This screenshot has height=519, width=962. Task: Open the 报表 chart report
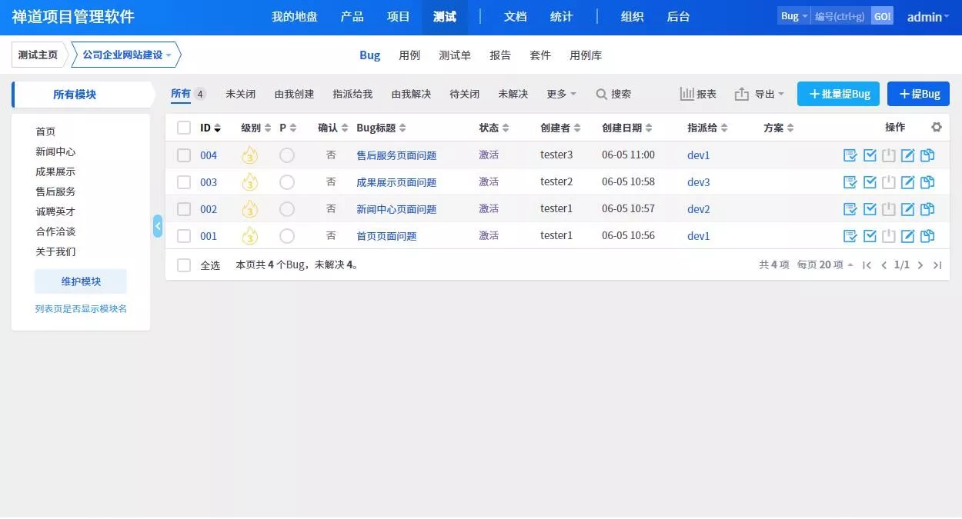pyautogui.click(x=698, y=94)
